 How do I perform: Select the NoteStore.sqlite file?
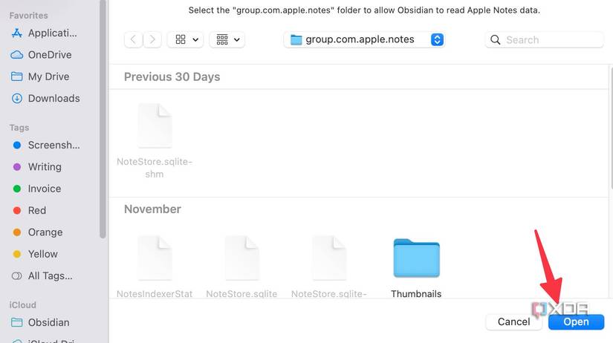241,267
